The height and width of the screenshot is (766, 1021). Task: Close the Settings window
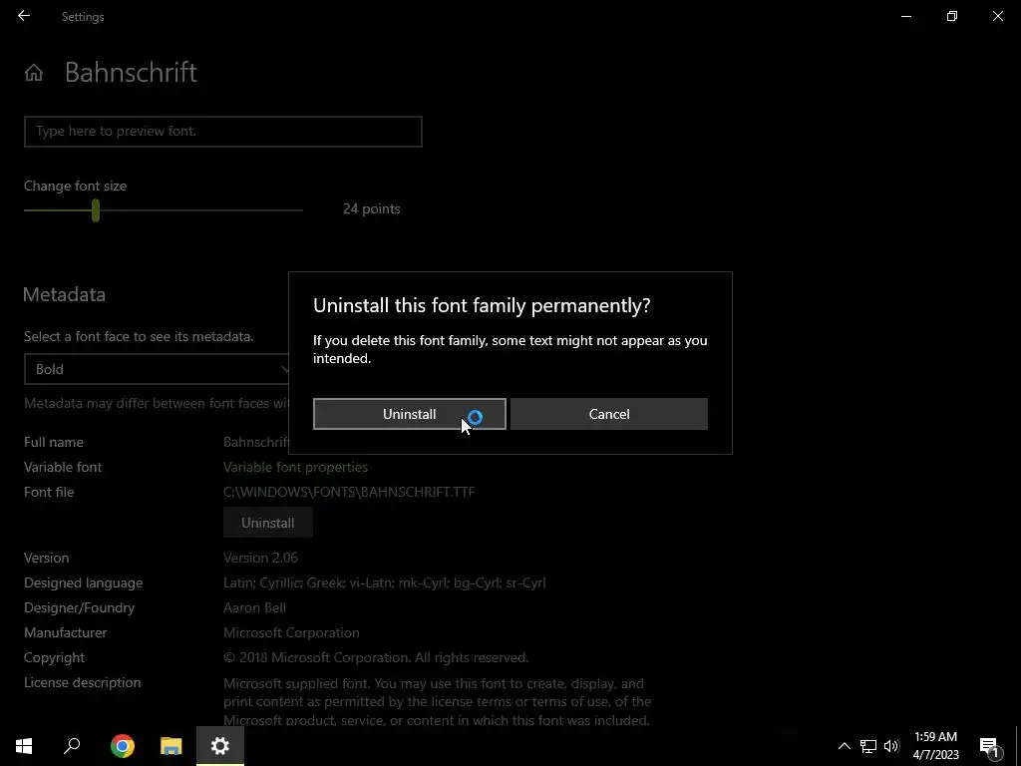point(997,16)
